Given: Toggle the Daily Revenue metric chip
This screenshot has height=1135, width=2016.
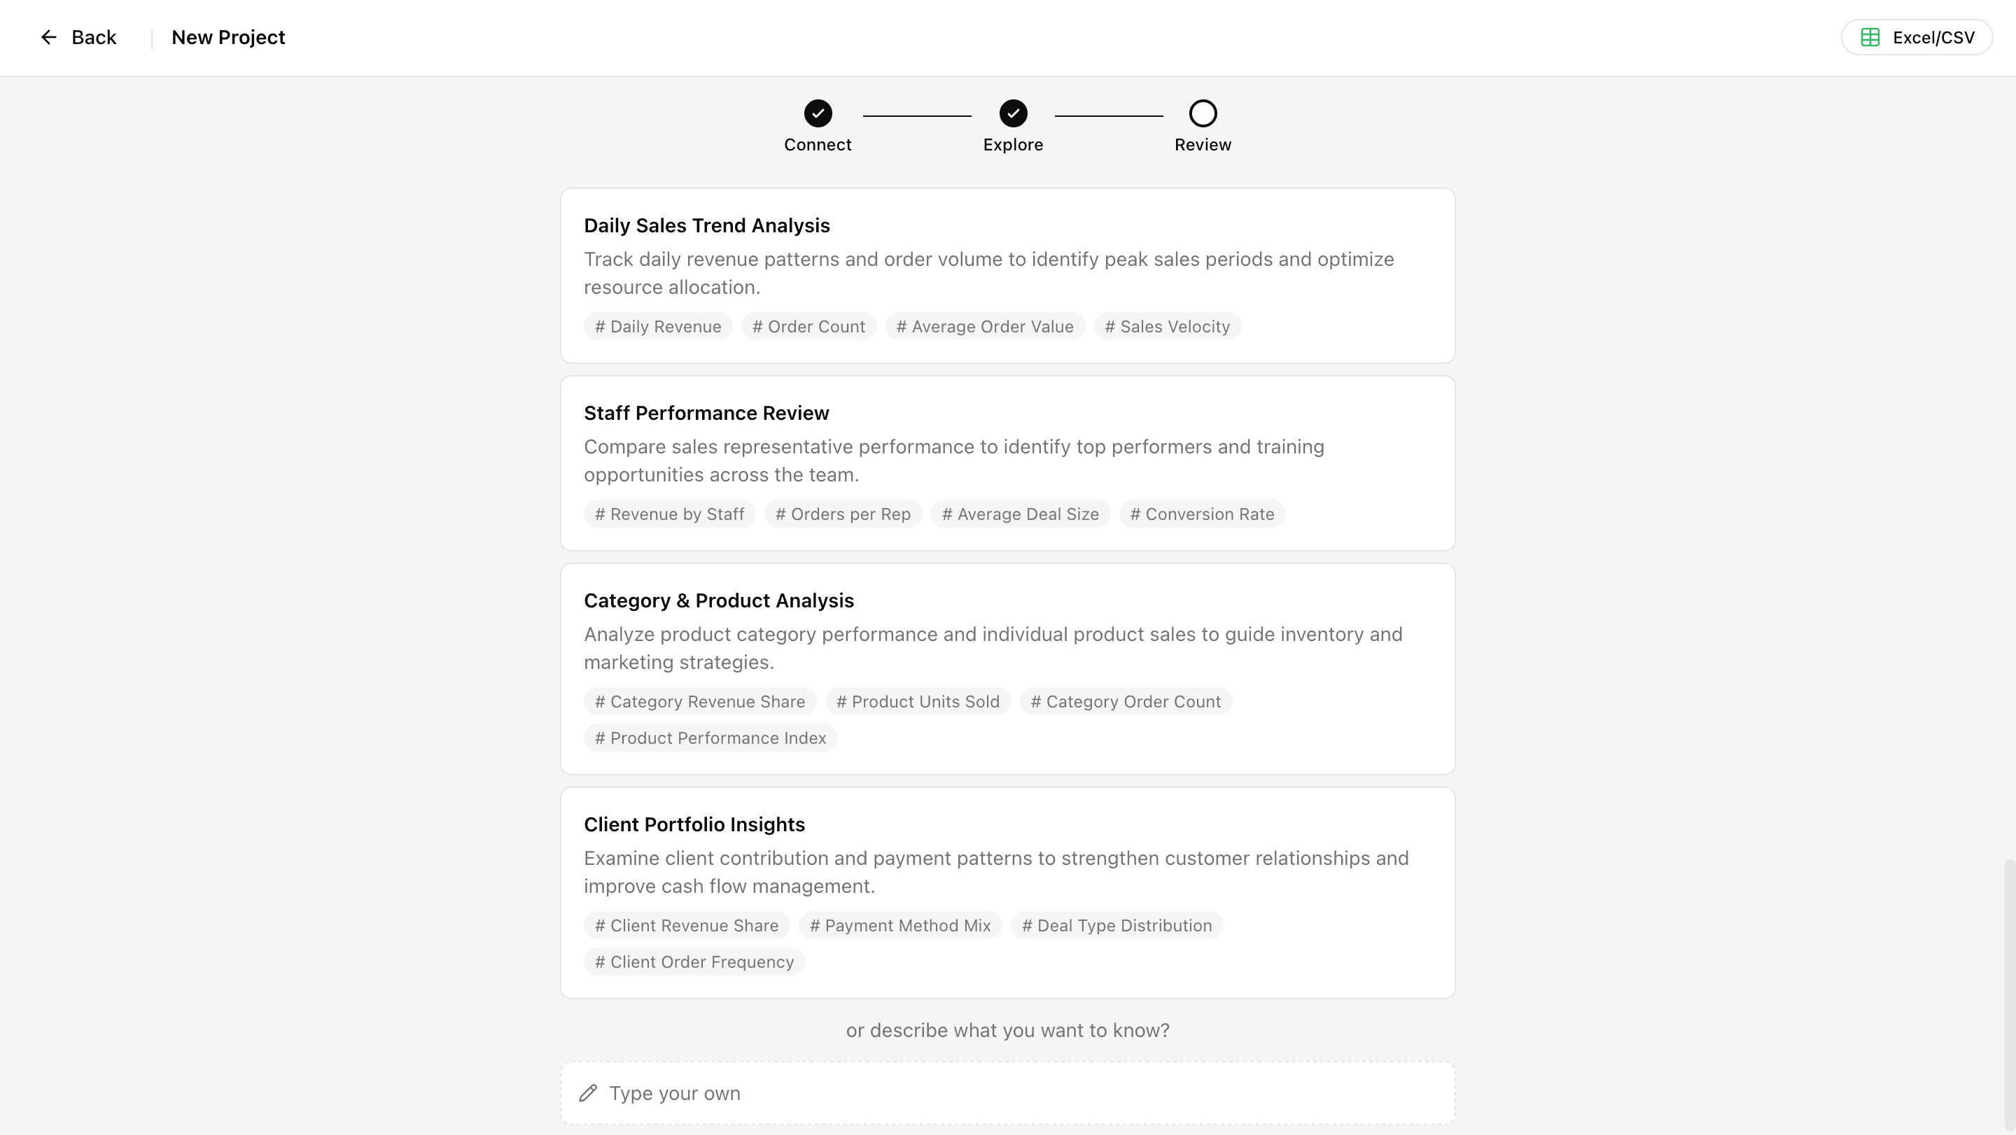Looking at the screenshot, I should tap(657, 326).
